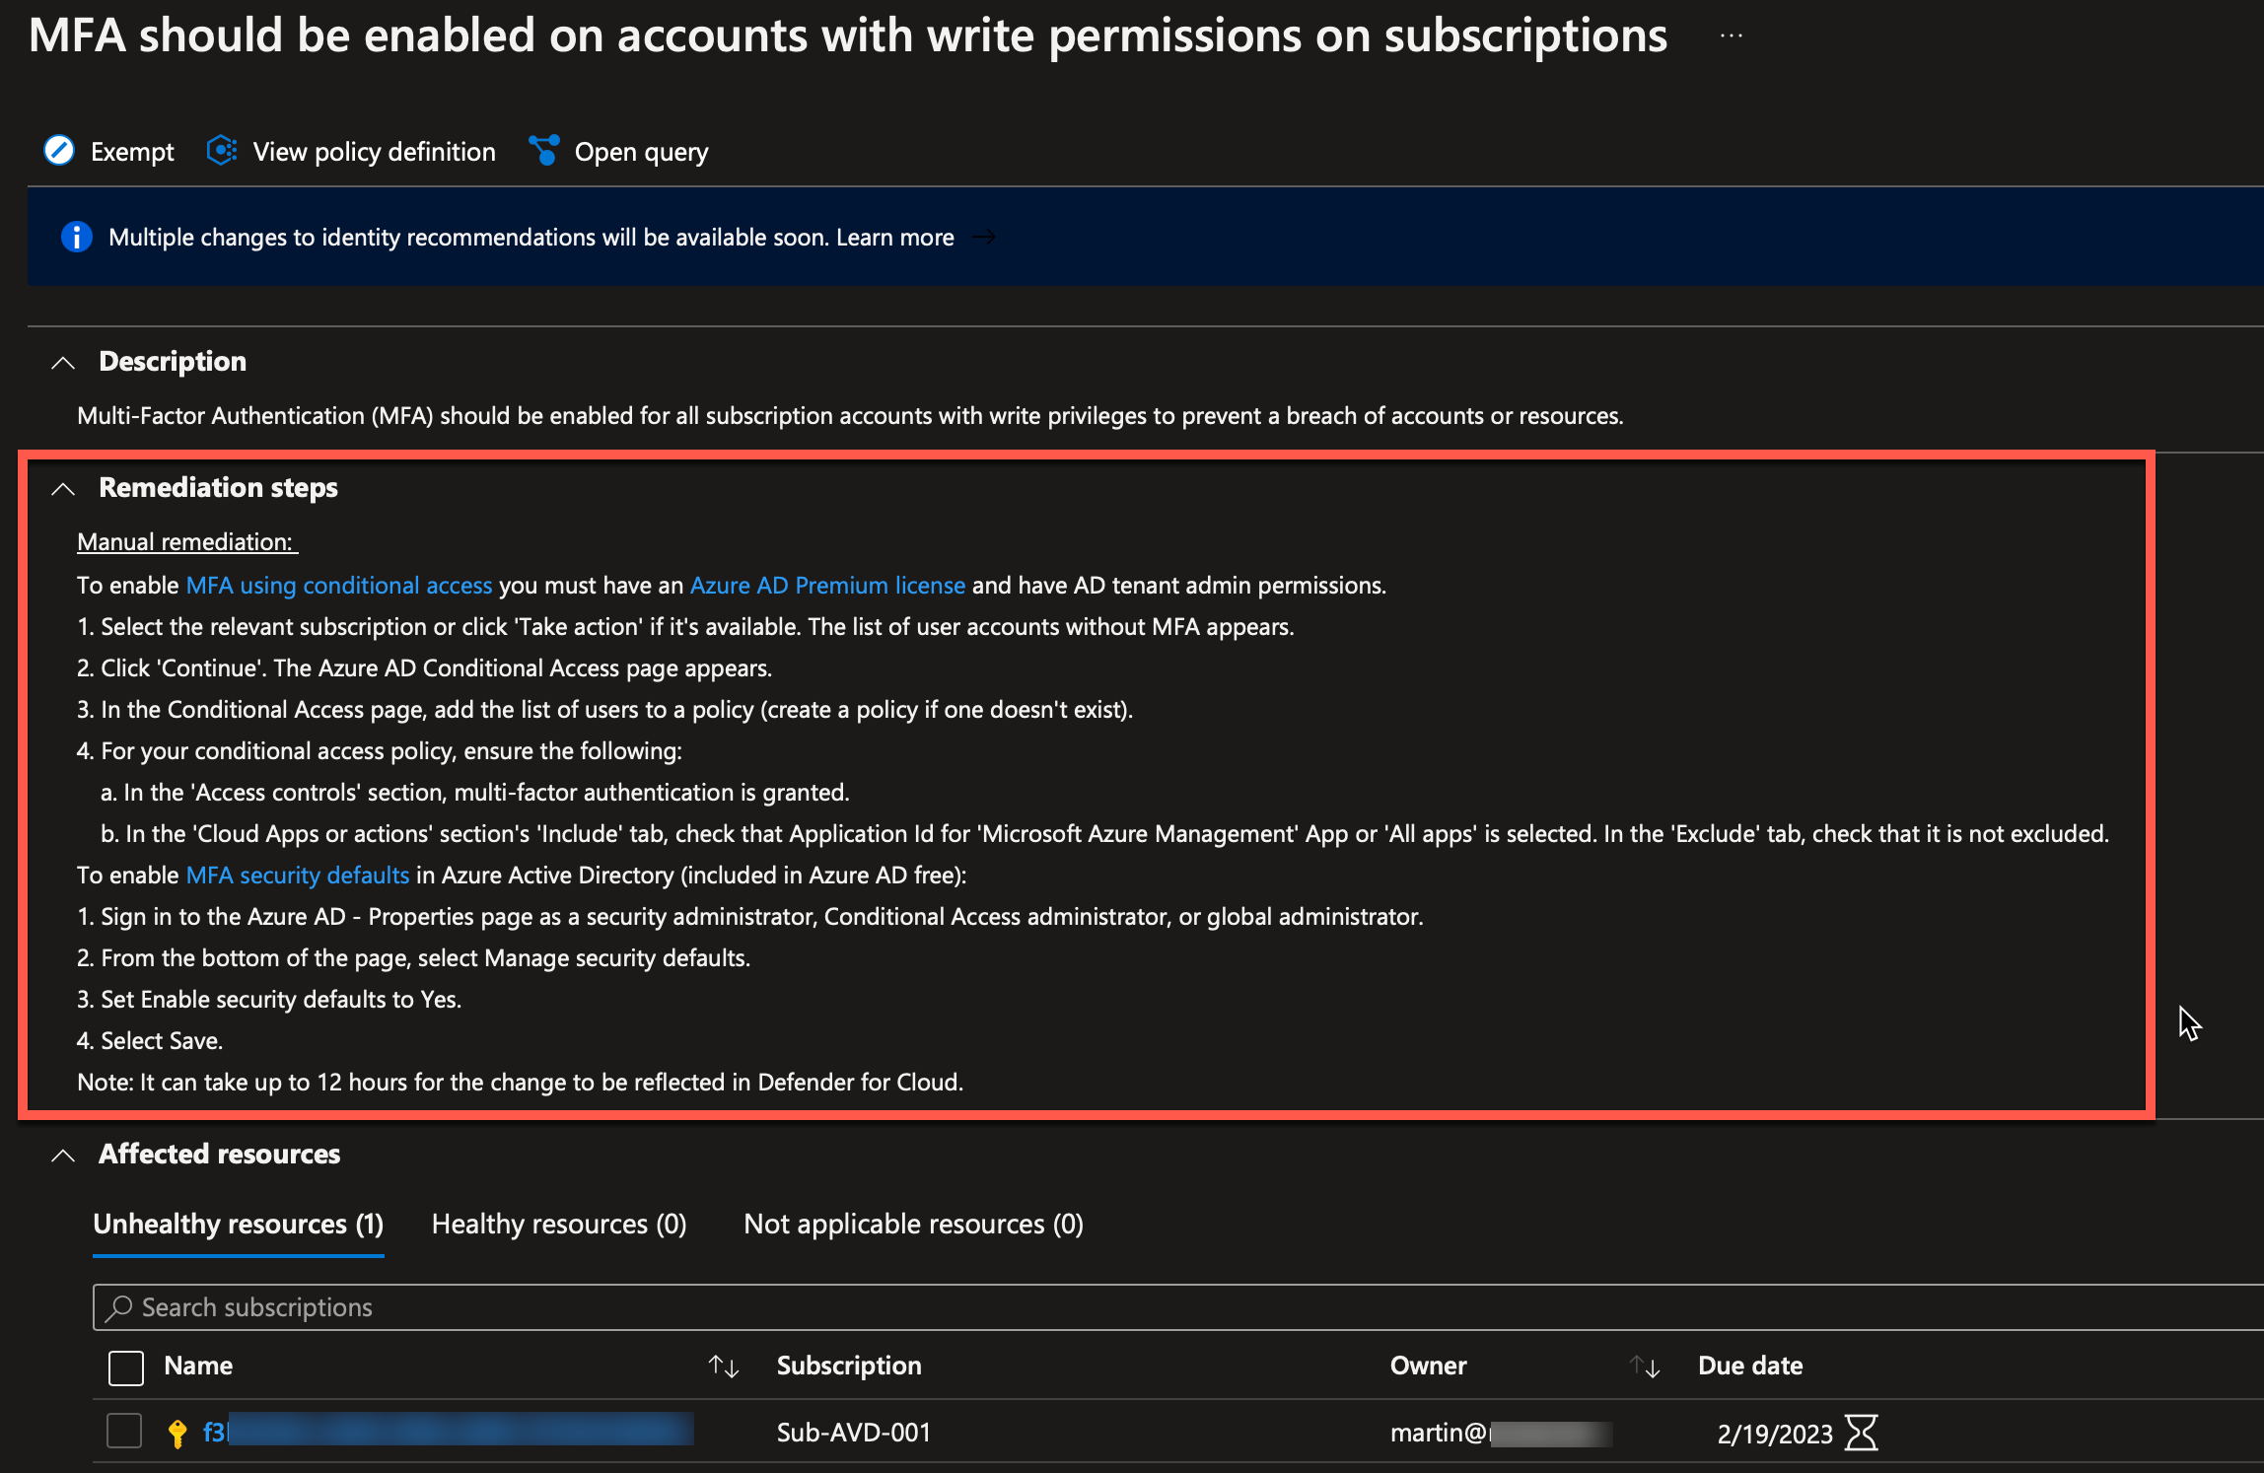This screenshot has width=2264, height=1473.
Task: Click the Open query graph icon
Action: pos(543,151)
